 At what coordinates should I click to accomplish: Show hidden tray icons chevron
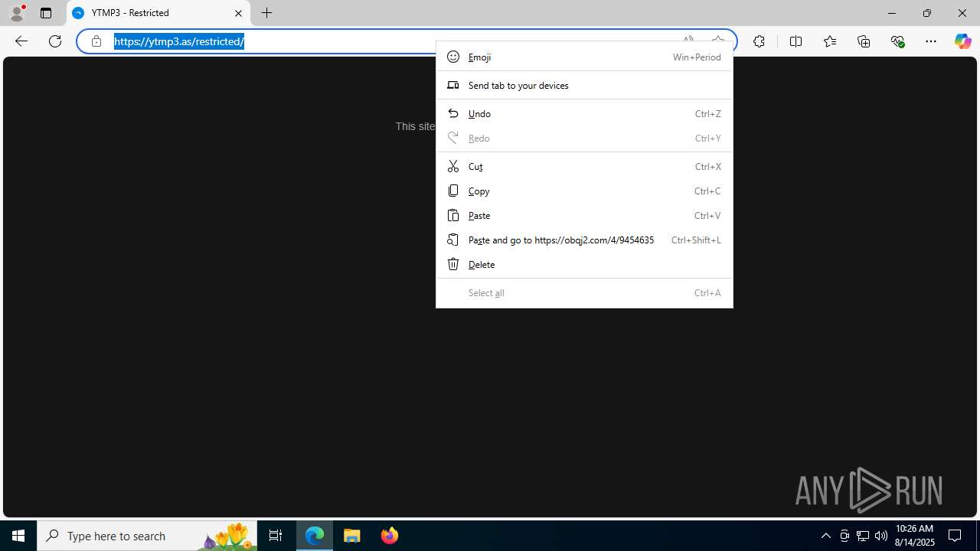(x=825, y=536)
